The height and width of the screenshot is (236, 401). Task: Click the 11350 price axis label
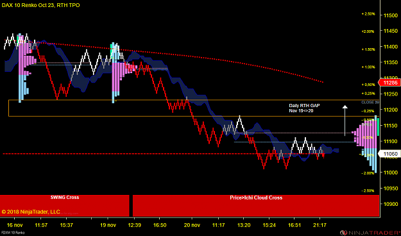(x=391, y=62)
